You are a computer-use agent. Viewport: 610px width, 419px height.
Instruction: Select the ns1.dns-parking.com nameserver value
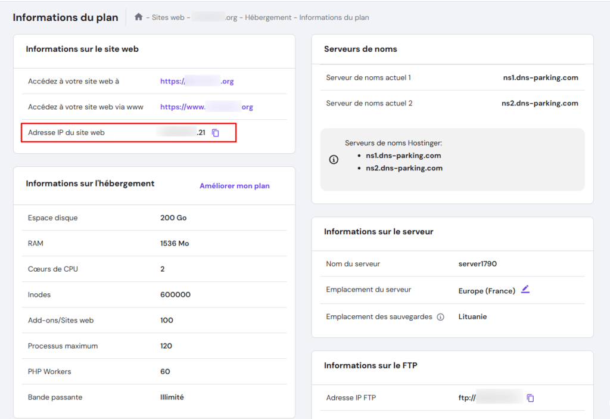(x=540, y=77)
